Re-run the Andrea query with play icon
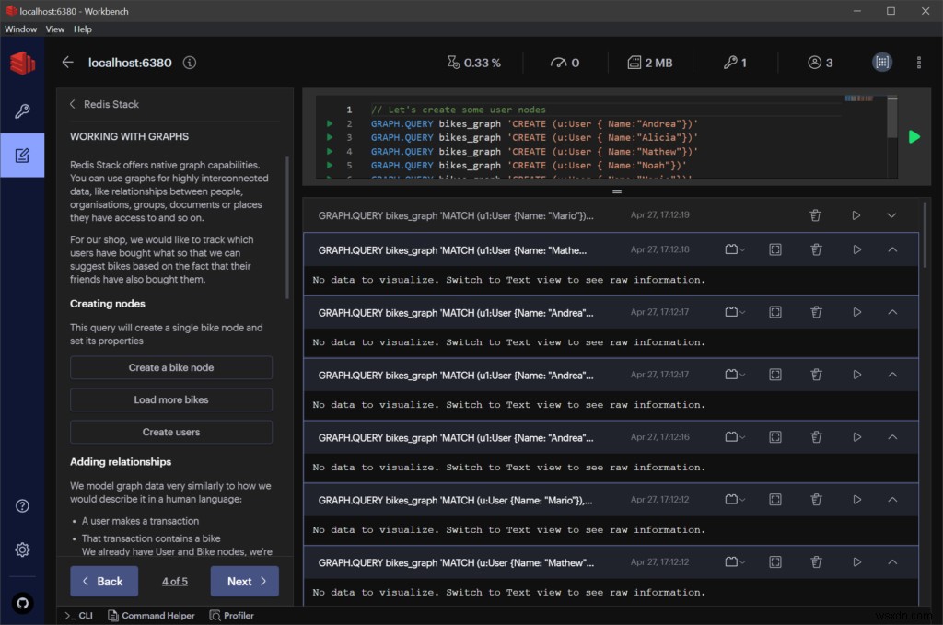Image resolution: width=943 pixels, height=625 pixels. pos(856,311)
